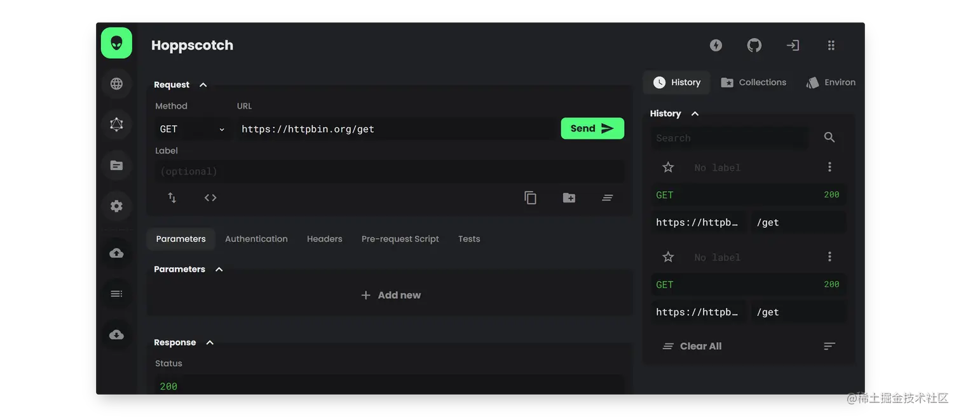This screenshot has width=961, height=417.
Task: Select the History tab in right panel
Action: (677, 83)
